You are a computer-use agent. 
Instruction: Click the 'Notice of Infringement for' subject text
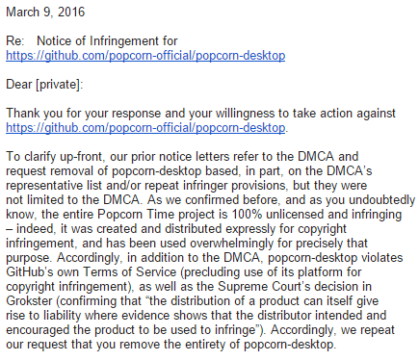tap(107, 41)
